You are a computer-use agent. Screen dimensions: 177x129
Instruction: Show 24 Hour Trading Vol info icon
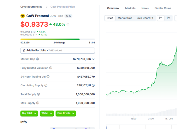pos(48,77)
